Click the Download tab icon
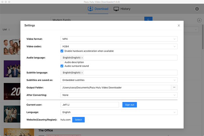 (90, 9)
